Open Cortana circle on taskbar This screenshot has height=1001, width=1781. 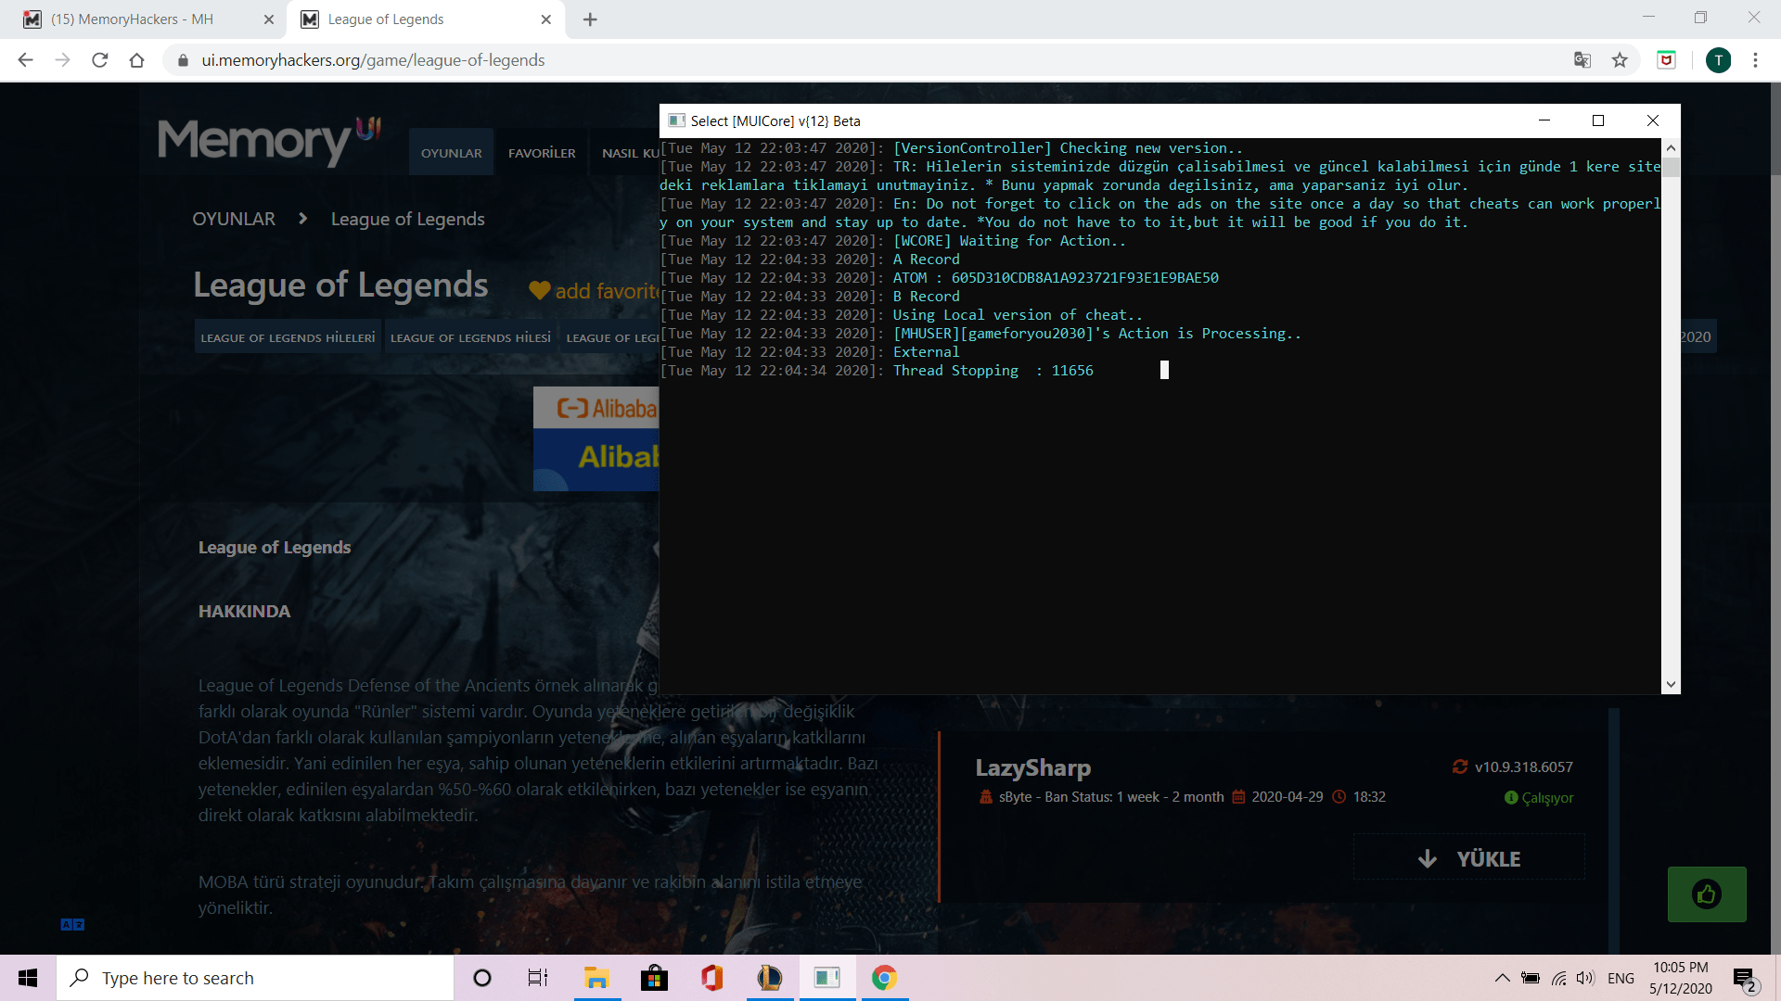482,978
